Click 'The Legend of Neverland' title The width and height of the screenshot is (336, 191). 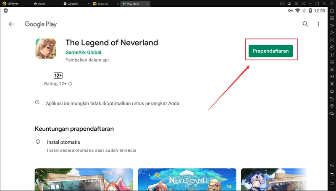pos(112,43)
